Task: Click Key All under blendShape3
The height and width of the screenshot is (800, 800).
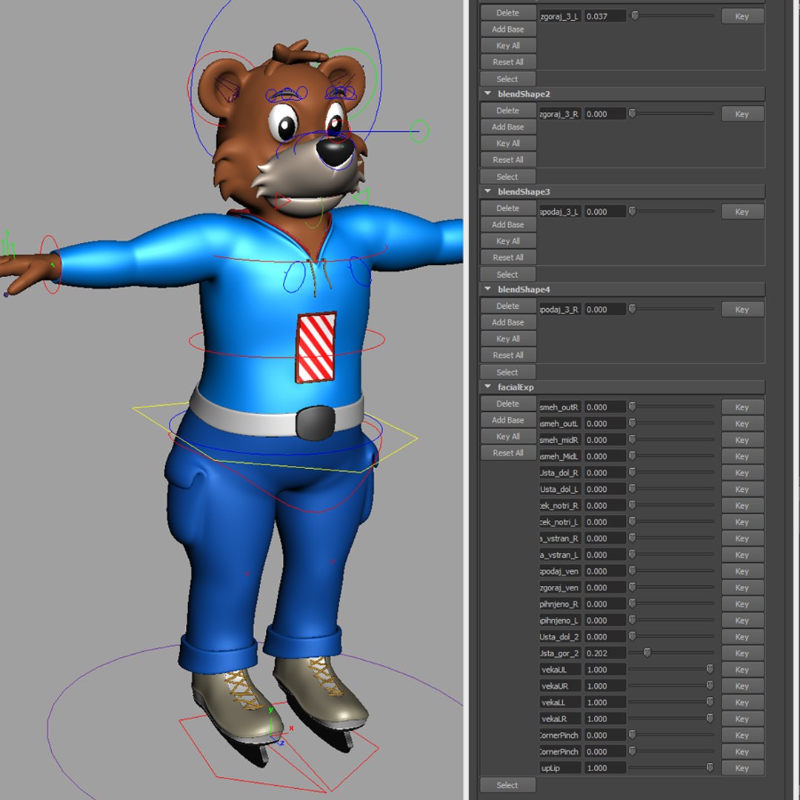Action: pyautogui.click(x=508, y=241)
